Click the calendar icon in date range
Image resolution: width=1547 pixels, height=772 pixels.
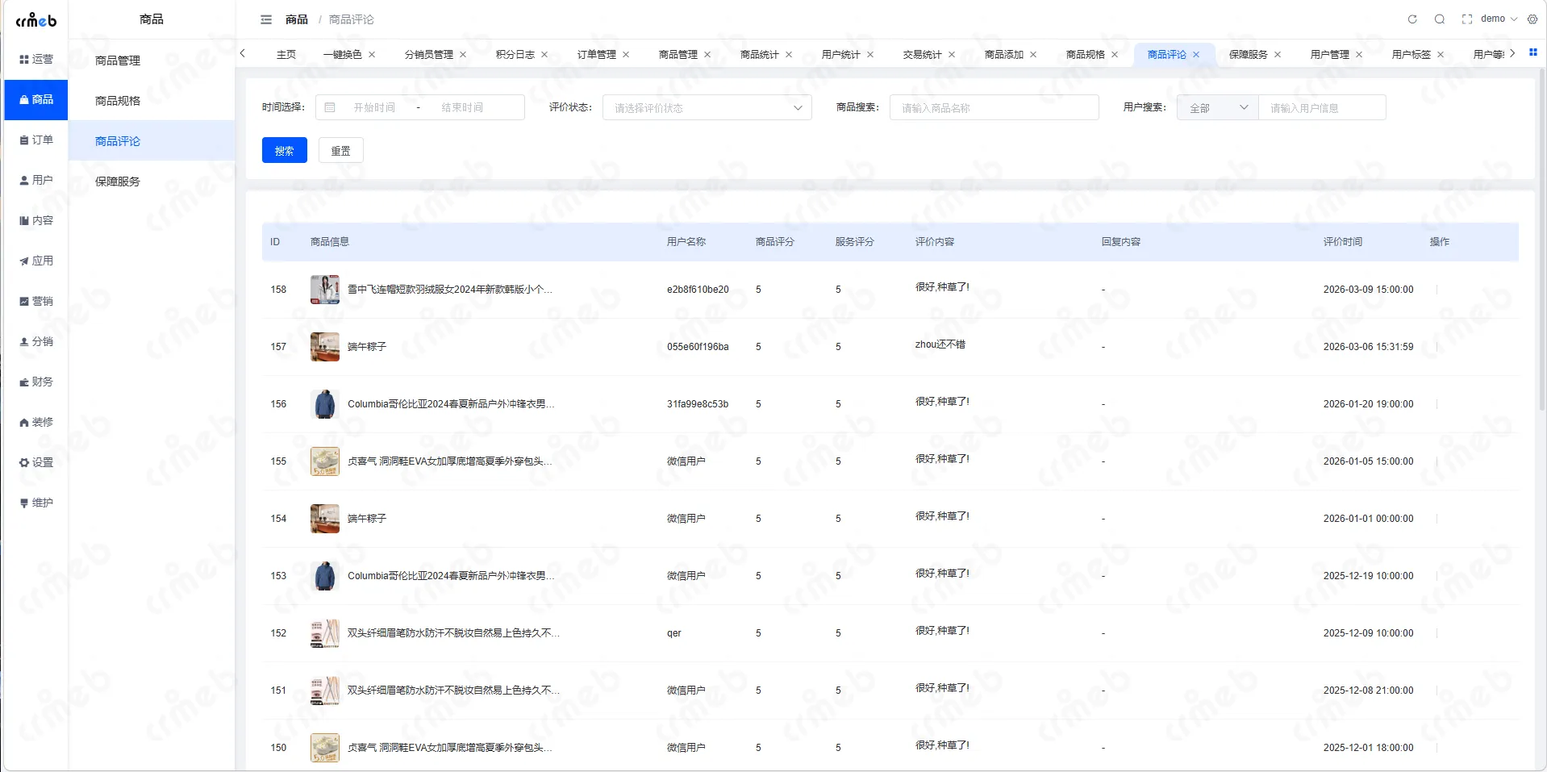click(330, 107)
